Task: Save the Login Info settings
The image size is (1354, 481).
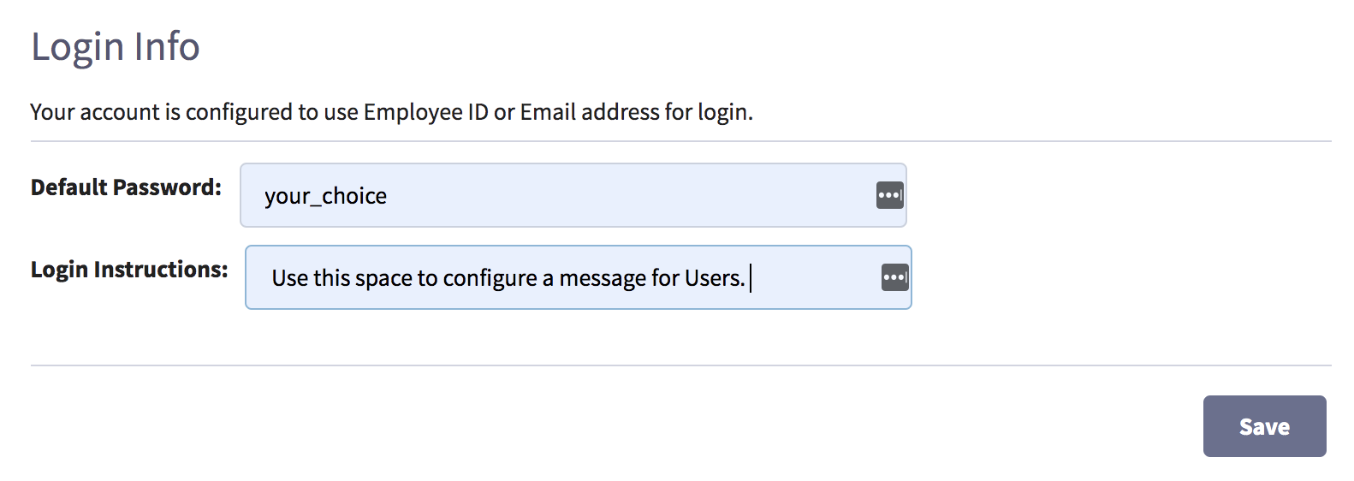Action: (x=1264, y=426)
